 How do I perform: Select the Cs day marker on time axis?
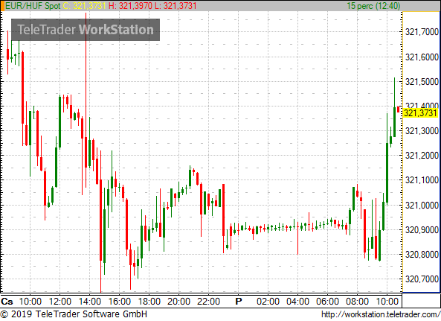click(7, 302)
